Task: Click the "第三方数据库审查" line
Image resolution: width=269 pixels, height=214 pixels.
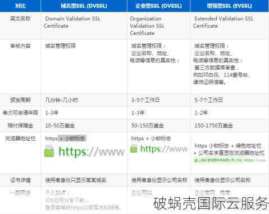Action: (x=215, y=68)
